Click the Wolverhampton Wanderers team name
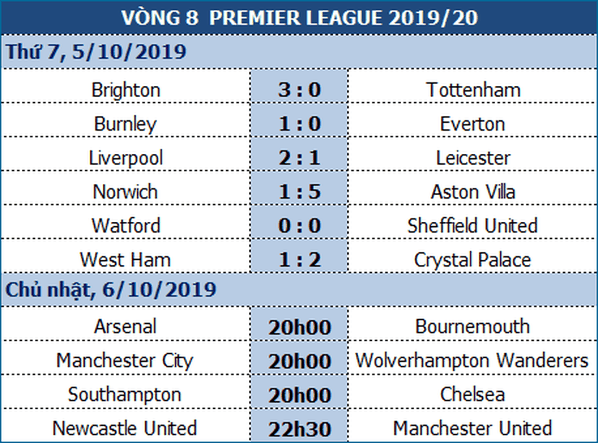This screenshot has height=443, width=598. pos(472,360)
